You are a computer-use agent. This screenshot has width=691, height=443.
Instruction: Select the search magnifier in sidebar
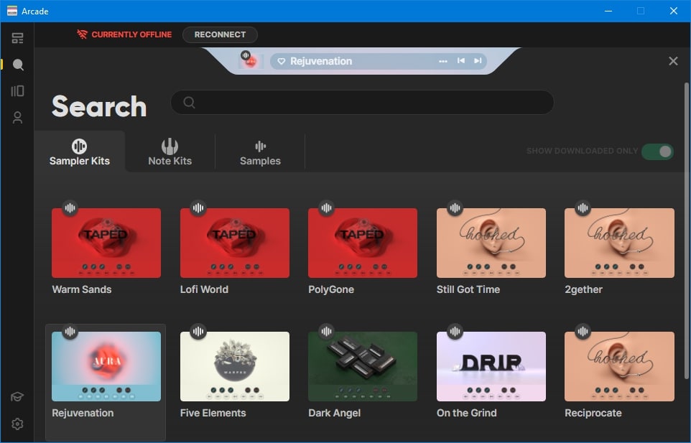(18, 65)
